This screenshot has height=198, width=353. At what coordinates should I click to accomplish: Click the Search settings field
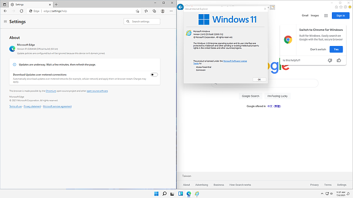[x=142, y=22]
